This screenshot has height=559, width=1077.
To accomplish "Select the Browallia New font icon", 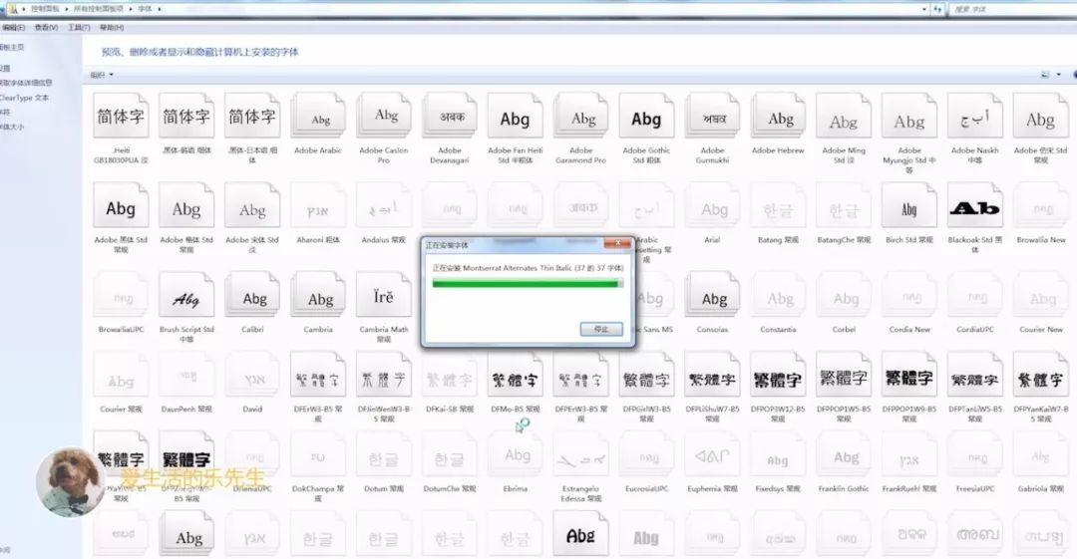I will [x=1040, y=206].
